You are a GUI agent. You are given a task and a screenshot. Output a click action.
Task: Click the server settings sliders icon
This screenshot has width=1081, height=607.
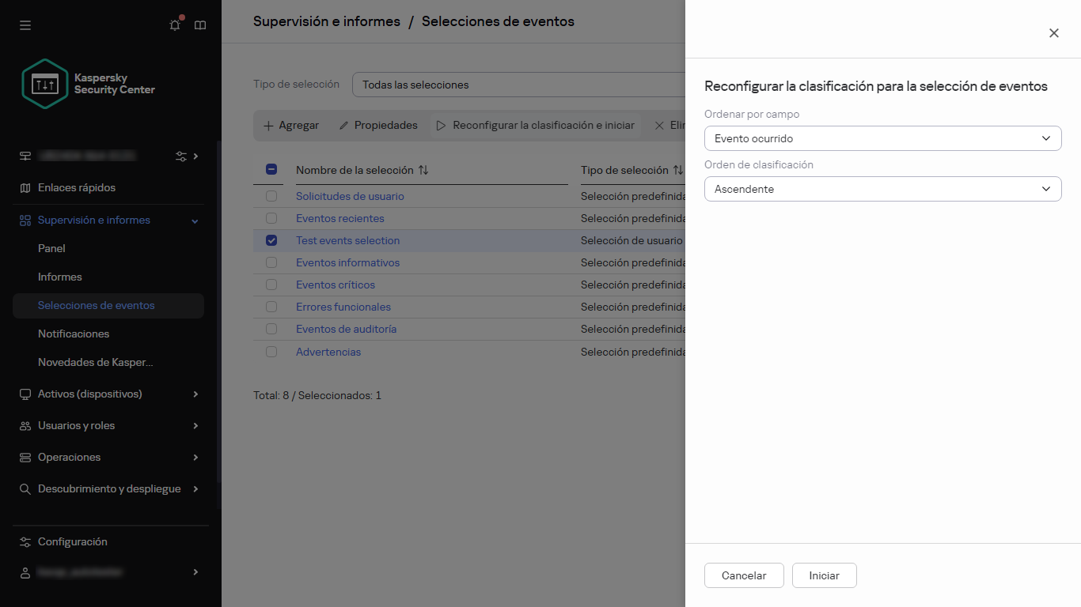pos(181,156)
